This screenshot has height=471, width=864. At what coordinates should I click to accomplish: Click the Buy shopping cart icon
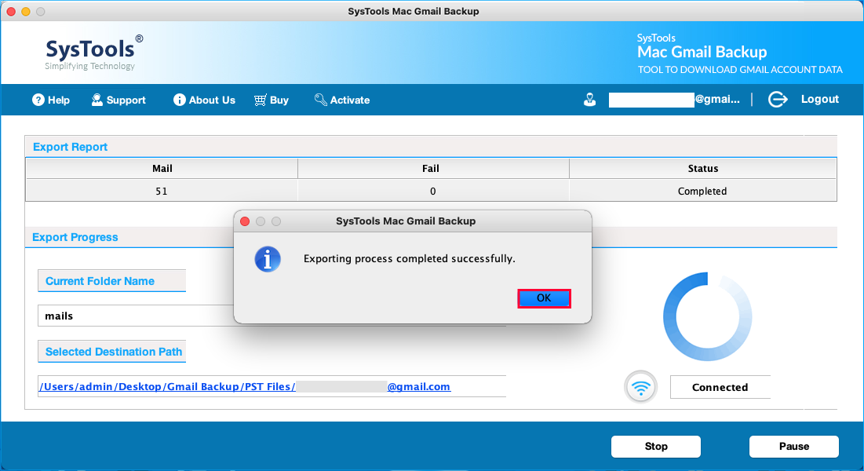point(260,100)
